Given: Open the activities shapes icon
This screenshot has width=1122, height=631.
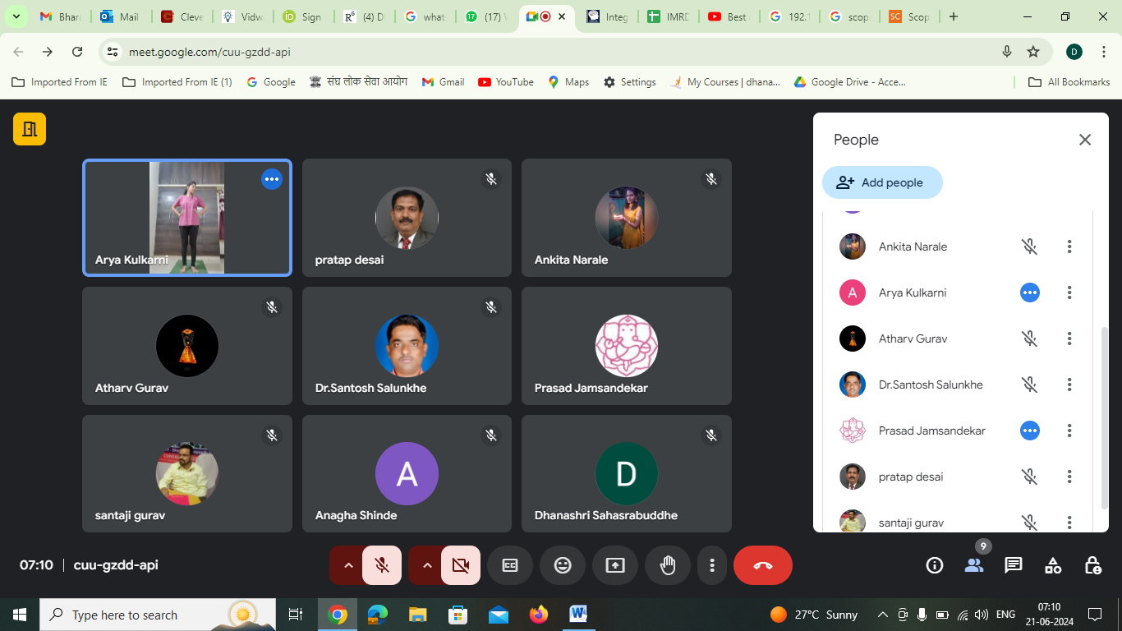Looking at the screenshot, I should (x=1053, y=565).
